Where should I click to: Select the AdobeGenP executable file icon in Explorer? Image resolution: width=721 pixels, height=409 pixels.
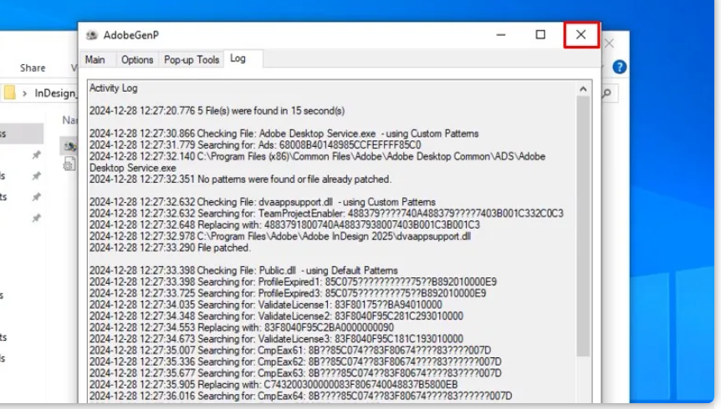69,146
